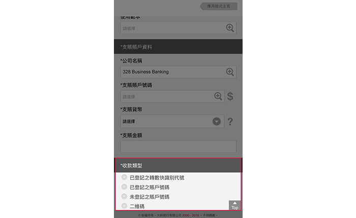The height and width of the screenshot is (218, 356).
Task: Choose the 二維碼 radio option
Action: tap(124, 206)
